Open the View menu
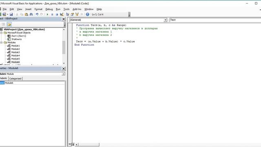The width and height of the screenshot is (261, 147). [x=20, y=9]
